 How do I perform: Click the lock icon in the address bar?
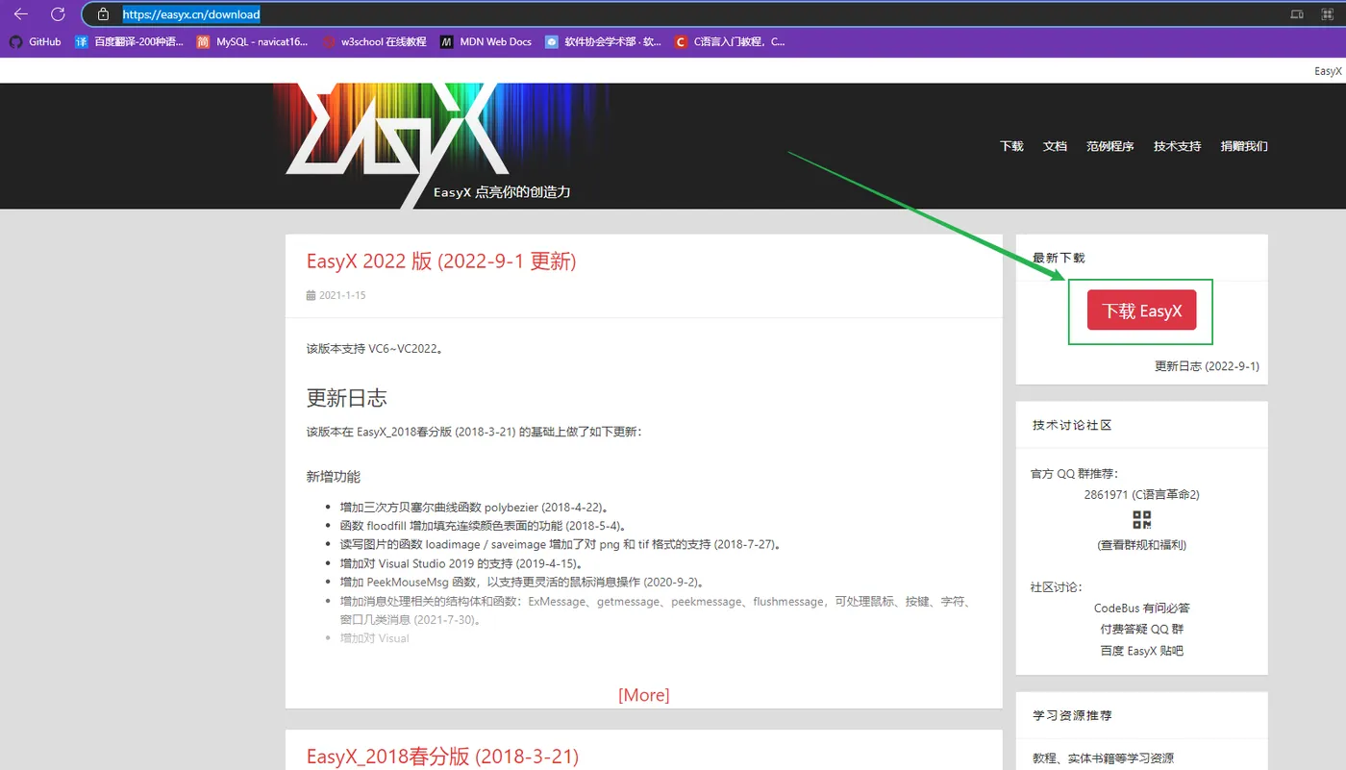[x=103, y=14]
